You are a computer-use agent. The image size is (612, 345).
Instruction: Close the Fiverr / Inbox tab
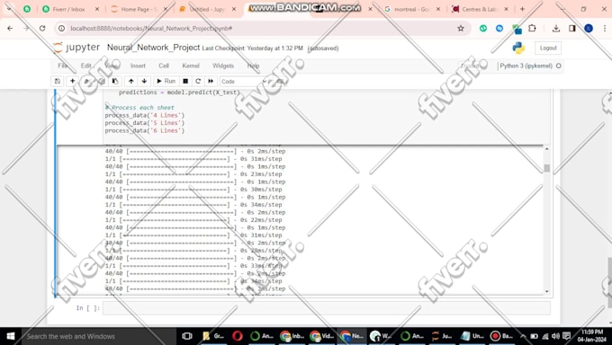[97, 9]
